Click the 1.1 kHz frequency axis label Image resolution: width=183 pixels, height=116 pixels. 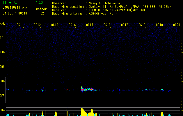click(2, 38)
